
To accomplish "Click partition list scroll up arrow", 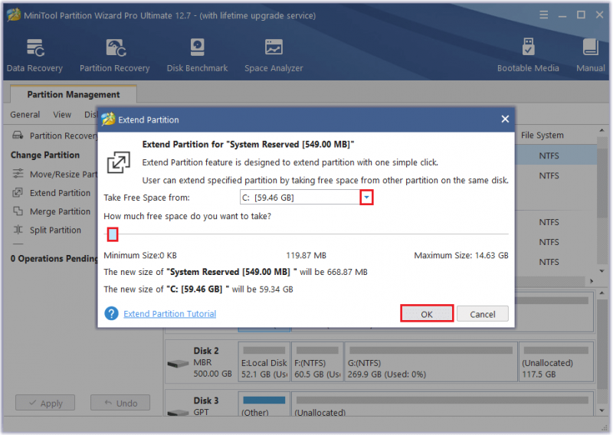I will pos(602,130).
